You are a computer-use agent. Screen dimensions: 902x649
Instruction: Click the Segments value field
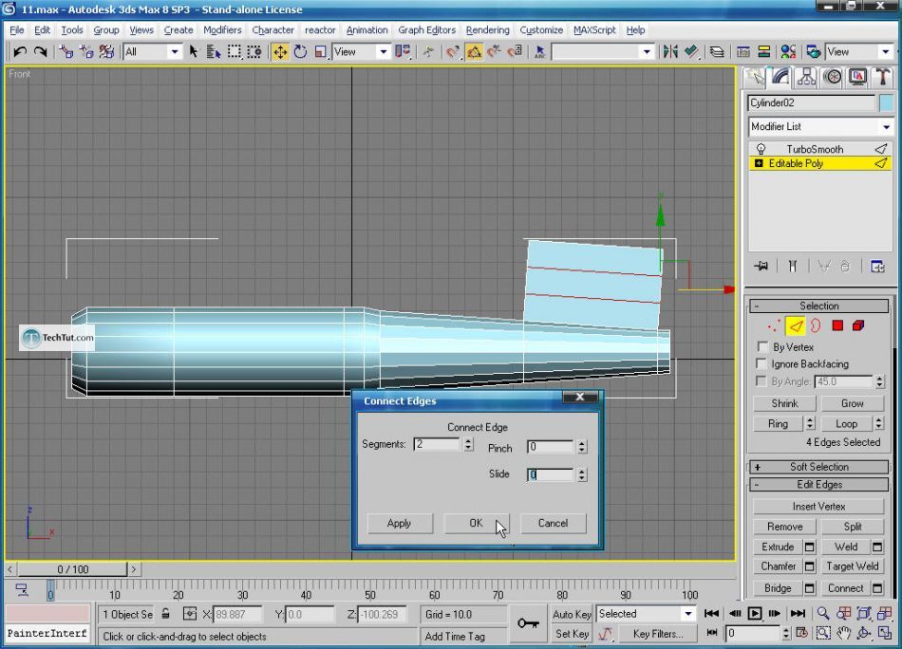[x=437, y=444]
